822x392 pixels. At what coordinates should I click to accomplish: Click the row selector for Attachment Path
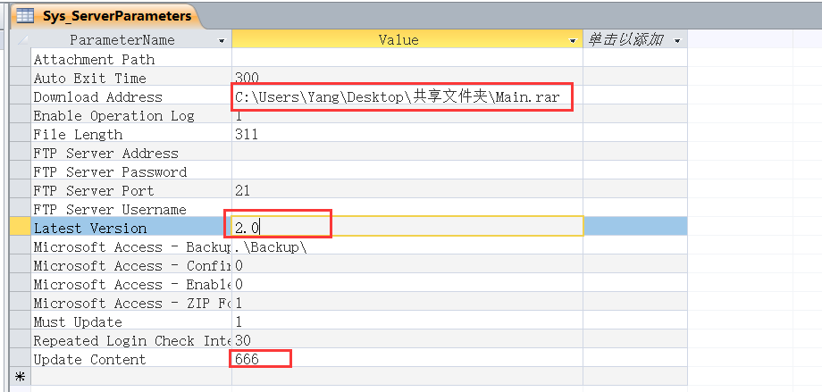tap(21, 59)
